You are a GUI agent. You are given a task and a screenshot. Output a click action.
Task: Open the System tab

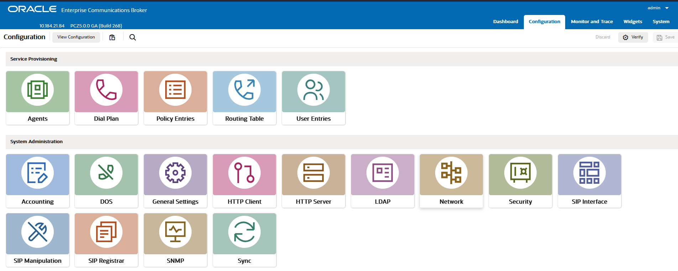click(x=661, y=22)
